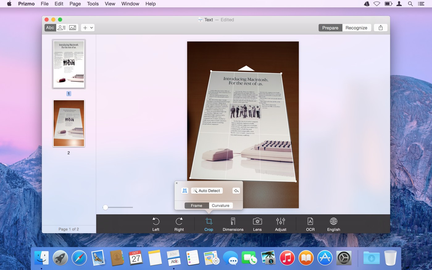The width and height of the screenshot is (432, 270).
Task: Click the undo arrow in crop popover
Action: point(236,191)
